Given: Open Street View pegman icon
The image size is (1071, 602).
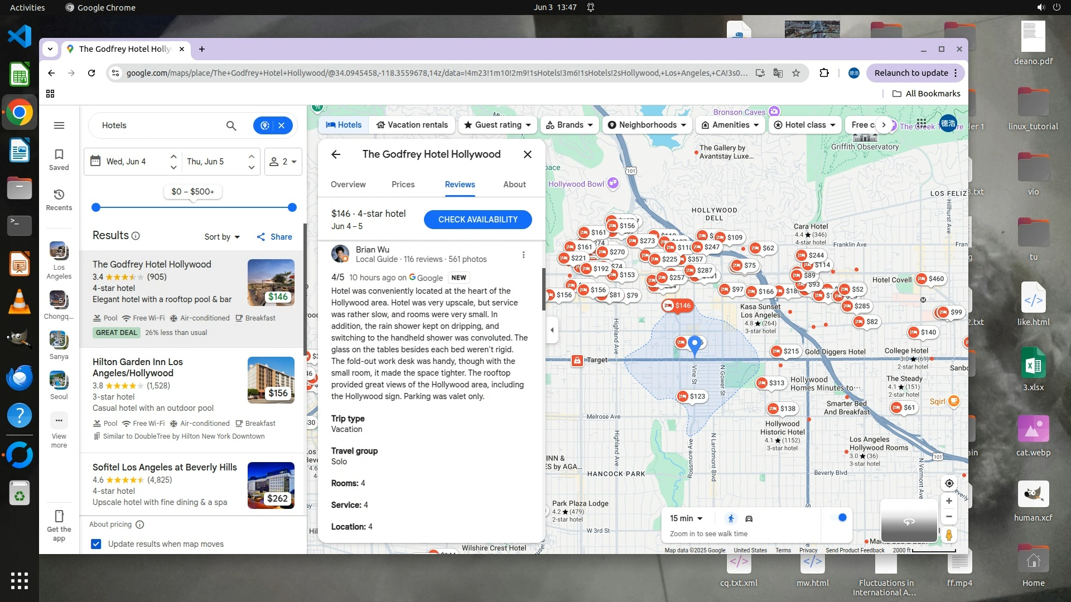Looking at the screenshot, I should (949, 535).
